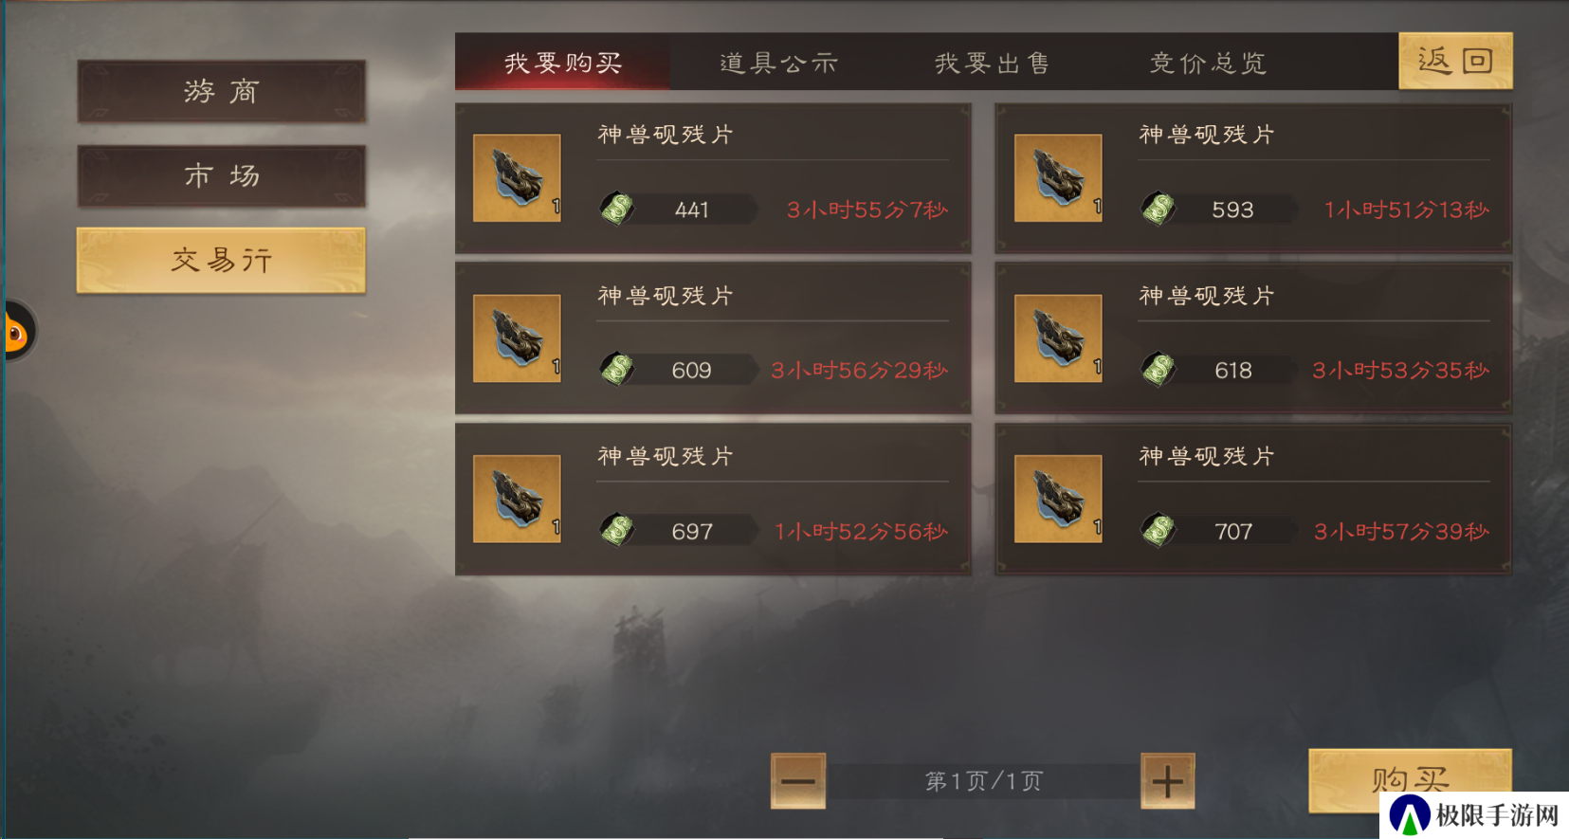This screenshot has width=1569, height=839.
Task: Click the orange mascot icon at left edge
Action: tap(17, 332)
